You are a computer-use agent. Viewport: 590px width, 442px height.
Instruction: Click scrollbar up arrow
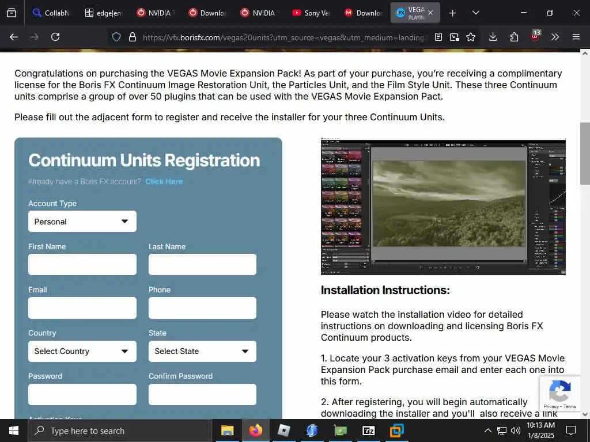click(585, 54)
